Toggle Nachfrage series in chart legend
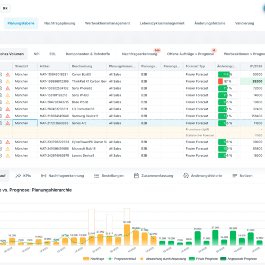 pyautogui.click(x=94, y=259)
